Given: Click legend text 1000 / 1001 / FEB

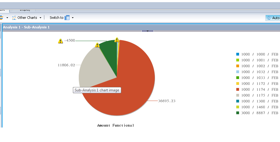Looking at the screenshot, I should 260,60.
